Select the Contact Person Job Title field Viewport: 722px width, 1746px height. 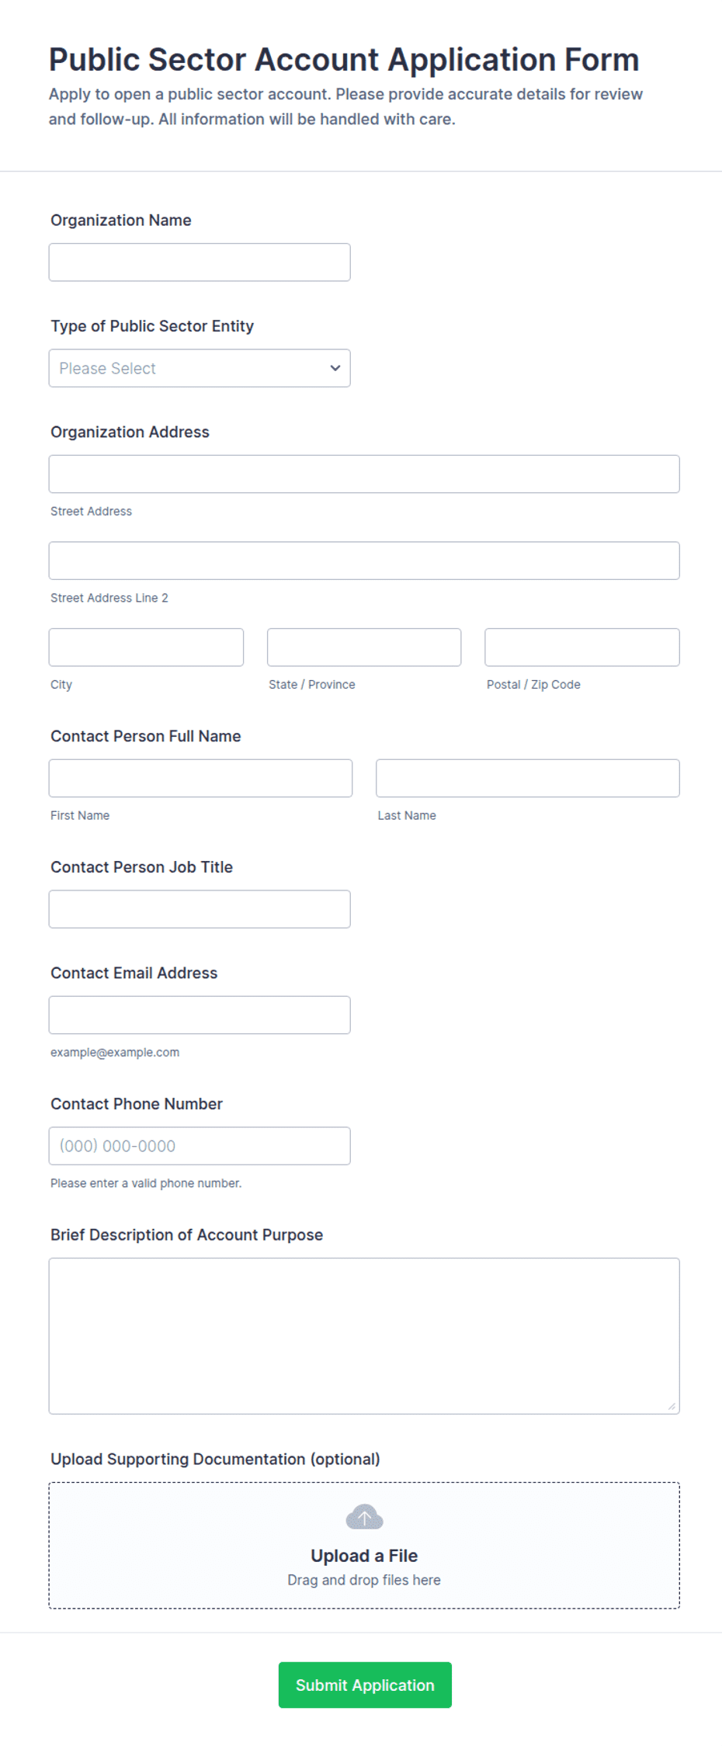(200, 909)
